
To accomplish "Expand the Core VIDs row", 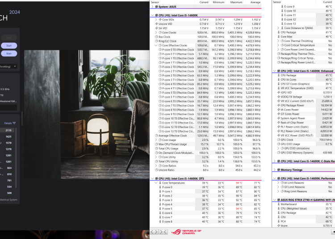I will [x=156, y=20].
